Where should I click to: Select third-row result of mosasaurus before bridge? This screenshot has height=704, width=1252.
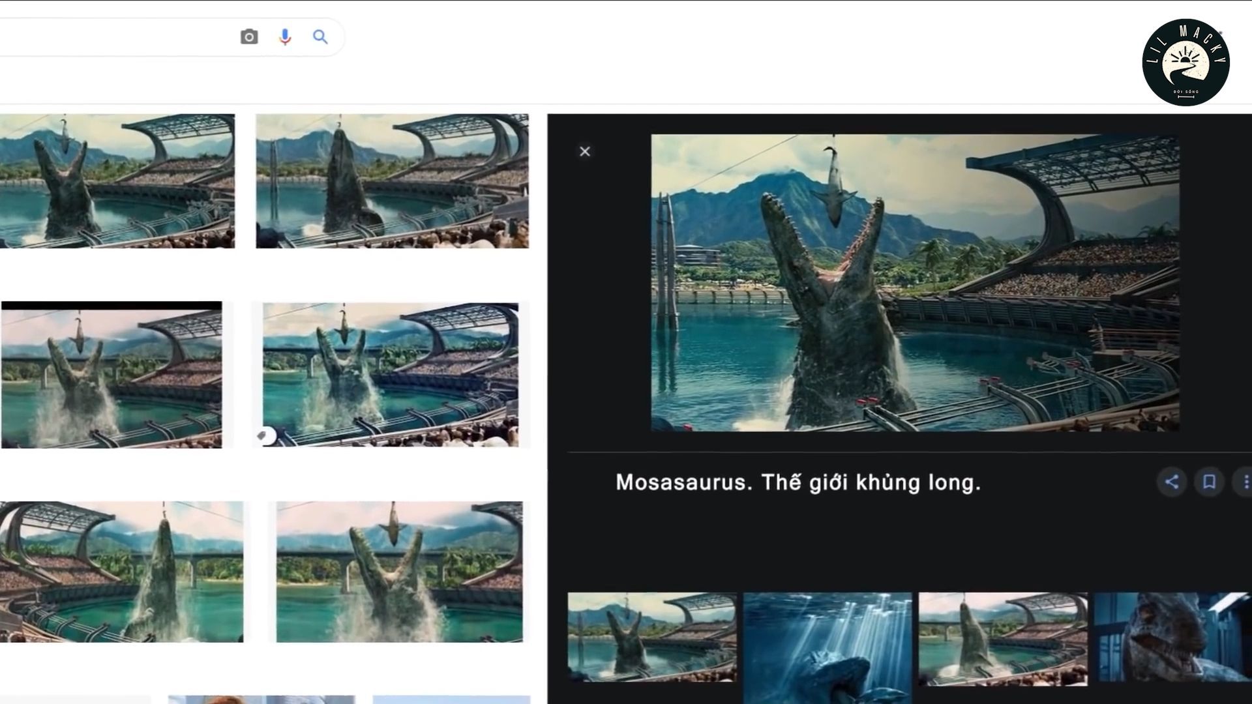(x=399, y=572)
